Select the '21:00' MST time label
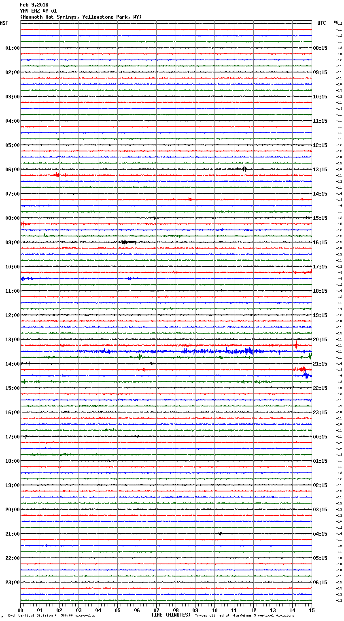The image size is (344, 621). coord(13,534)
